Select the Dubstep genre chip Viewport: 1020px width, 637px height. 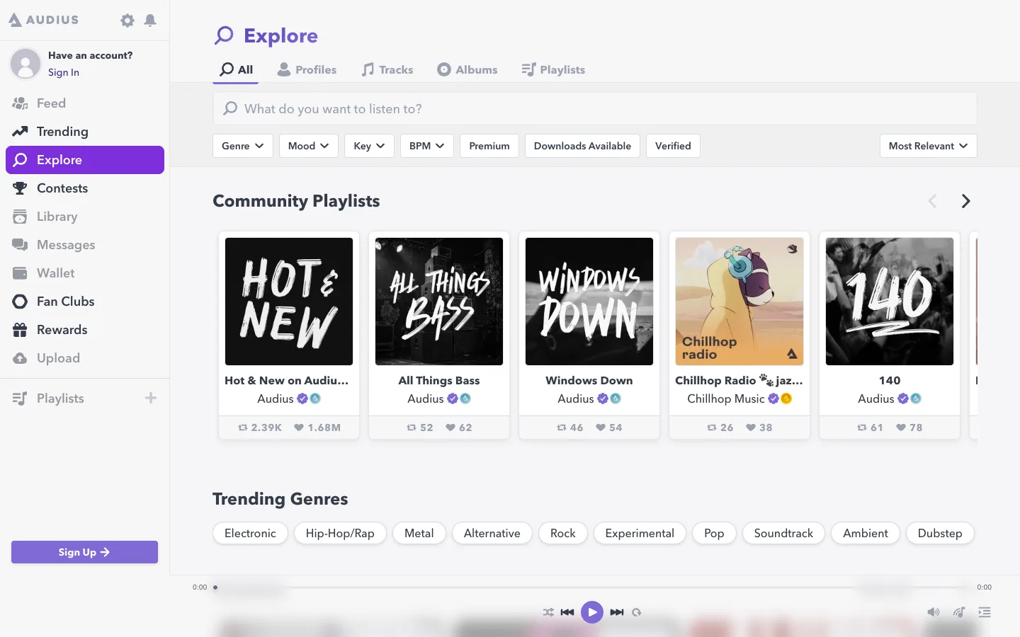click(940, 533)
